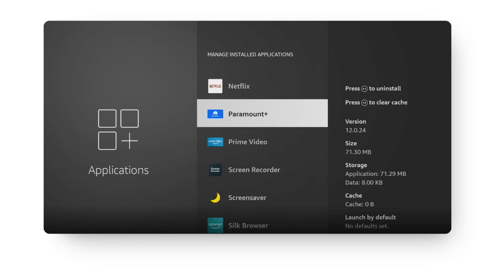495x278 pixels.
Task: Click 'Press to uninstall' option
Action: click(x=373, y=89)
